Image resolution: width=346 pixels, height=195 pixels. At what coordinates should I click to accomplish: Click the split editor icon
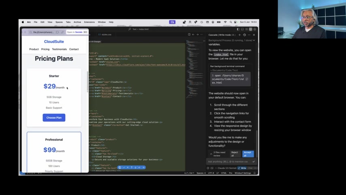[x=189, y=35]
